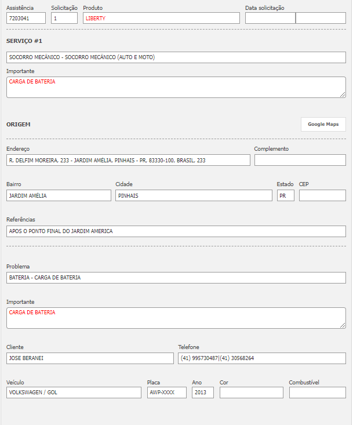This screenshot has width=353, height=425.
Task: Click the Importante text area under Serviço #1
Action: click(x=176, y=87)
